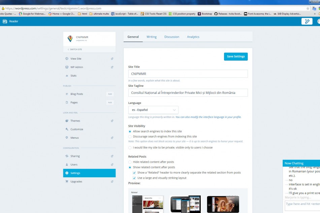Click the Sharing icon in sidebar

[67, 156]
